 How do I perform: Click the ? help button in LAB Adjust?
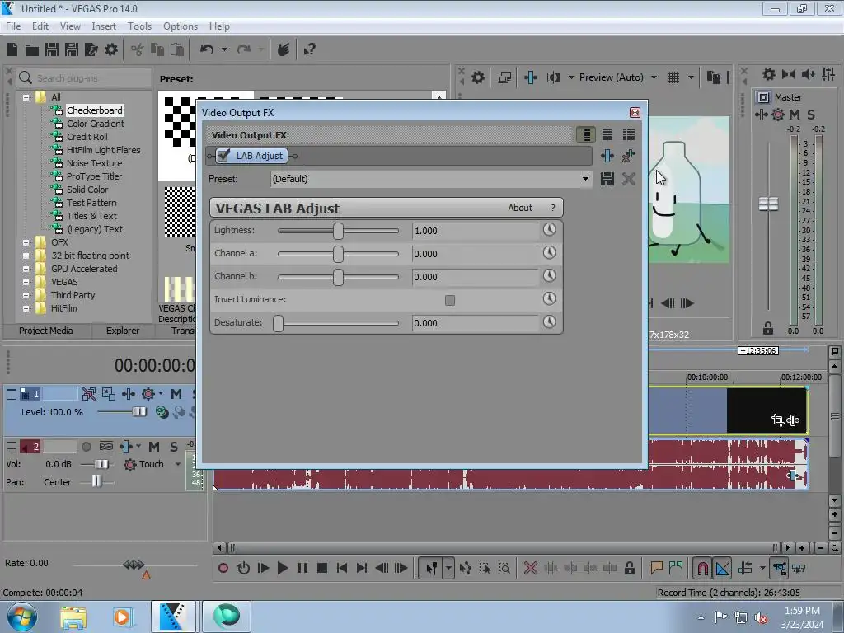pyautogui.click(x=553, y=208)
